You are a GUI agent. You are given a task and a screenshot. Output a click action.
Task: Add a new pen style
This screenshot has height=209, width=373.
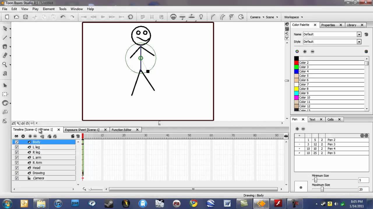297,129
